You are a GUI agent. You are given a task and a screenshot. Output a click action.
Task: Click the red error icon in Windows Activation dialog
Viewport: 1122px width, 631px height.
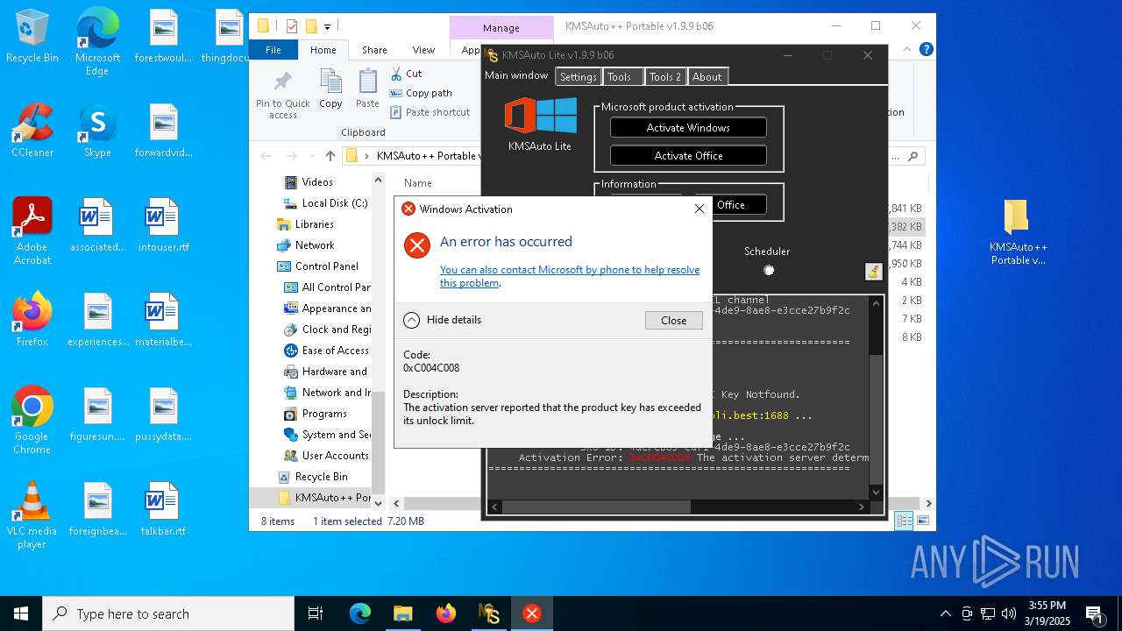[x=417, y=245]
